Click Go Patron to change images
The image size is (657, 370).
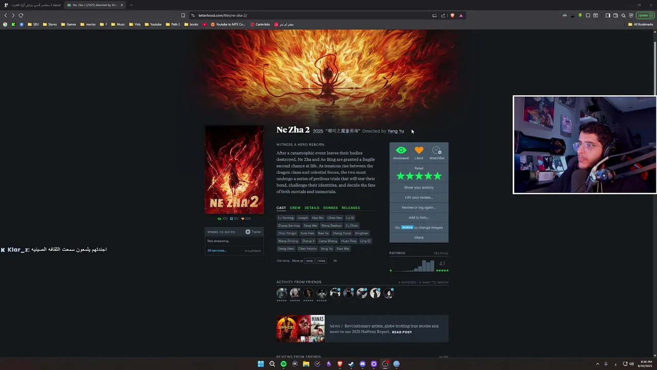[419, 228]
